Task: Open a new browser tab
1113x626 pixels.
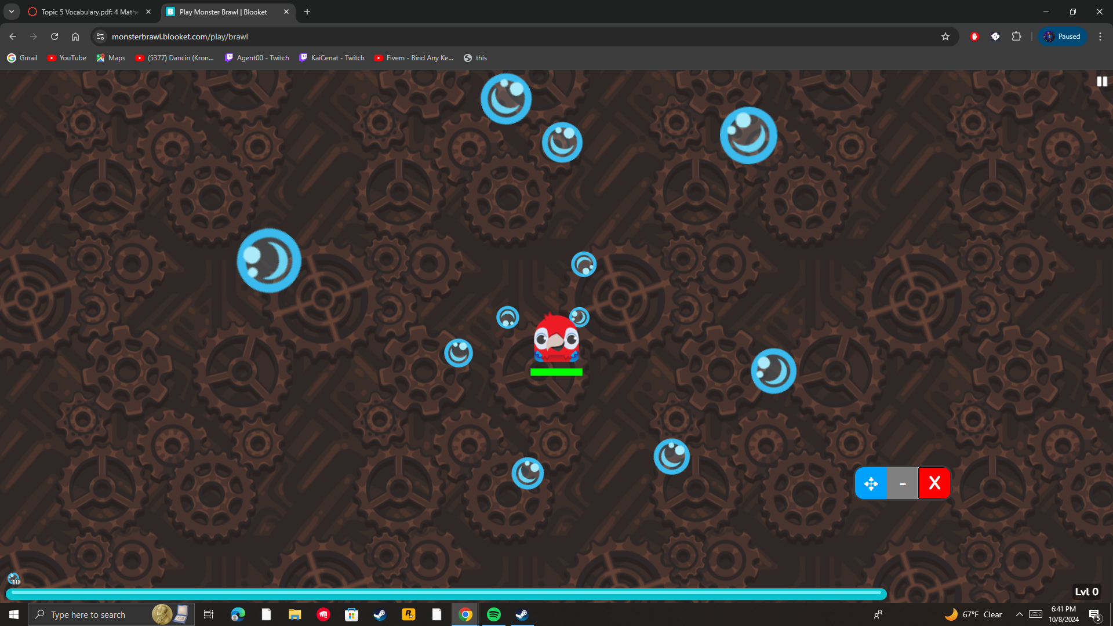Action: click(307, 12)
